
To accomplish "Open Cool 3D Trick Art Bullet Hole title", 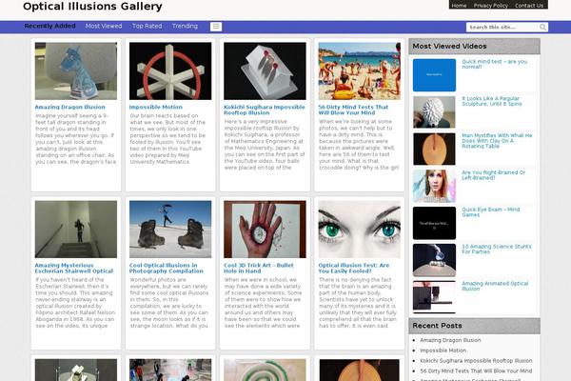I will [x=259, y=268].
